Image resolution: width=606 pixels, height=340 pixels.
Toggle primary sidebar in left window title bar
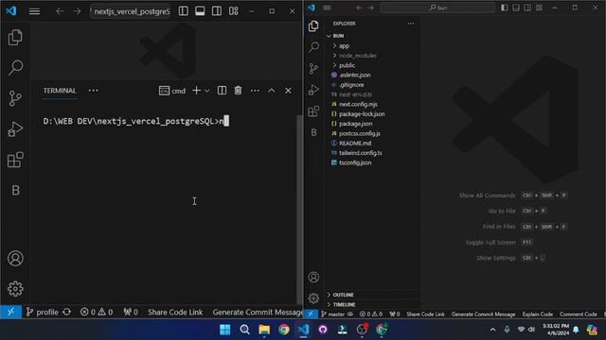[183, 11]
